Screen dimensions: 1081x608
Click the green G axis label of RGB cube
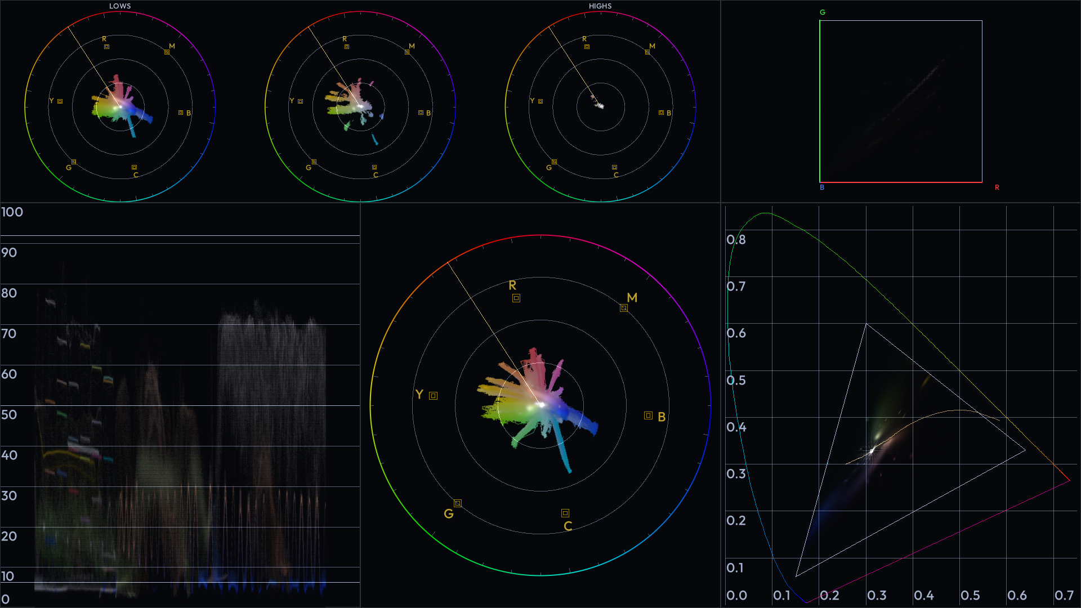823,12
